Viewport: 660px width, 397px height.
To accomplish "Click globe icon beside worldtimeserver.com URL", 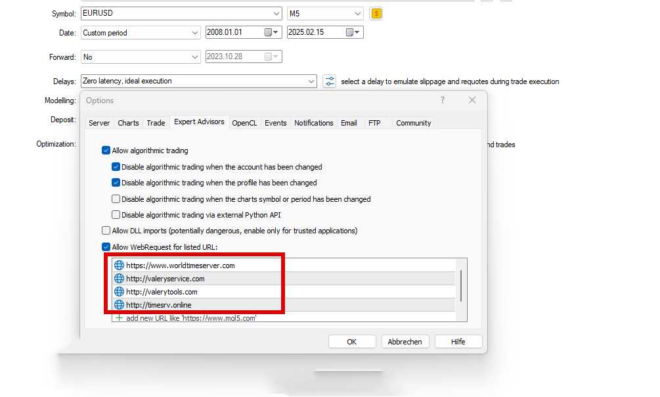I will 119,266.
